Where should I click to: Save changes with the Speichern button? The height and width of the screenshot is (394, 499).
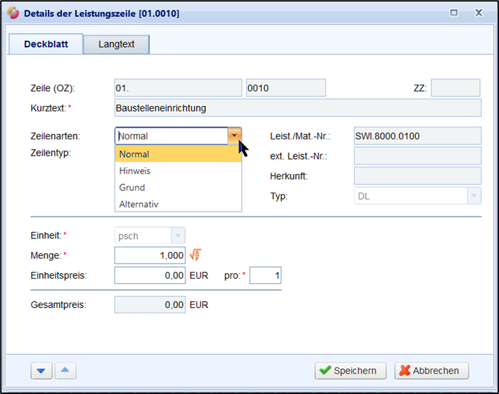coord(350,371)
